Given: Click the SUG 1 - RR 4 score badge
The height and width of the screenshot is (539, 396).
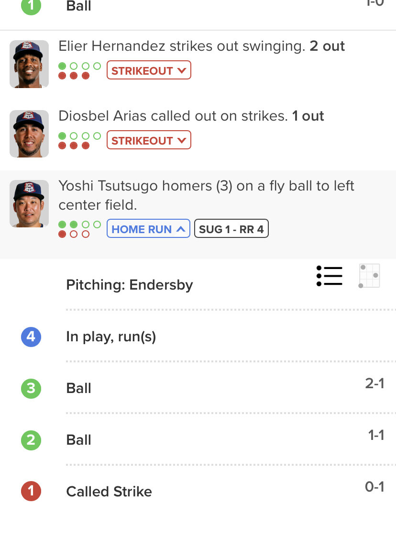Looking at the screenshot, I should coord(231,229).
